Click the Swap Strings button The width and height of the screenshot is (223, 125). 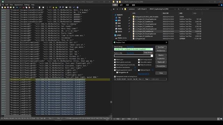click(148, 52)
